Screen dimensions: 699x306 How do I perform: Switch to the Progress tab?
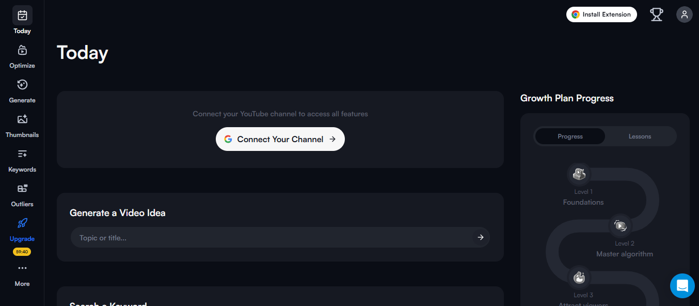point(570,136)
